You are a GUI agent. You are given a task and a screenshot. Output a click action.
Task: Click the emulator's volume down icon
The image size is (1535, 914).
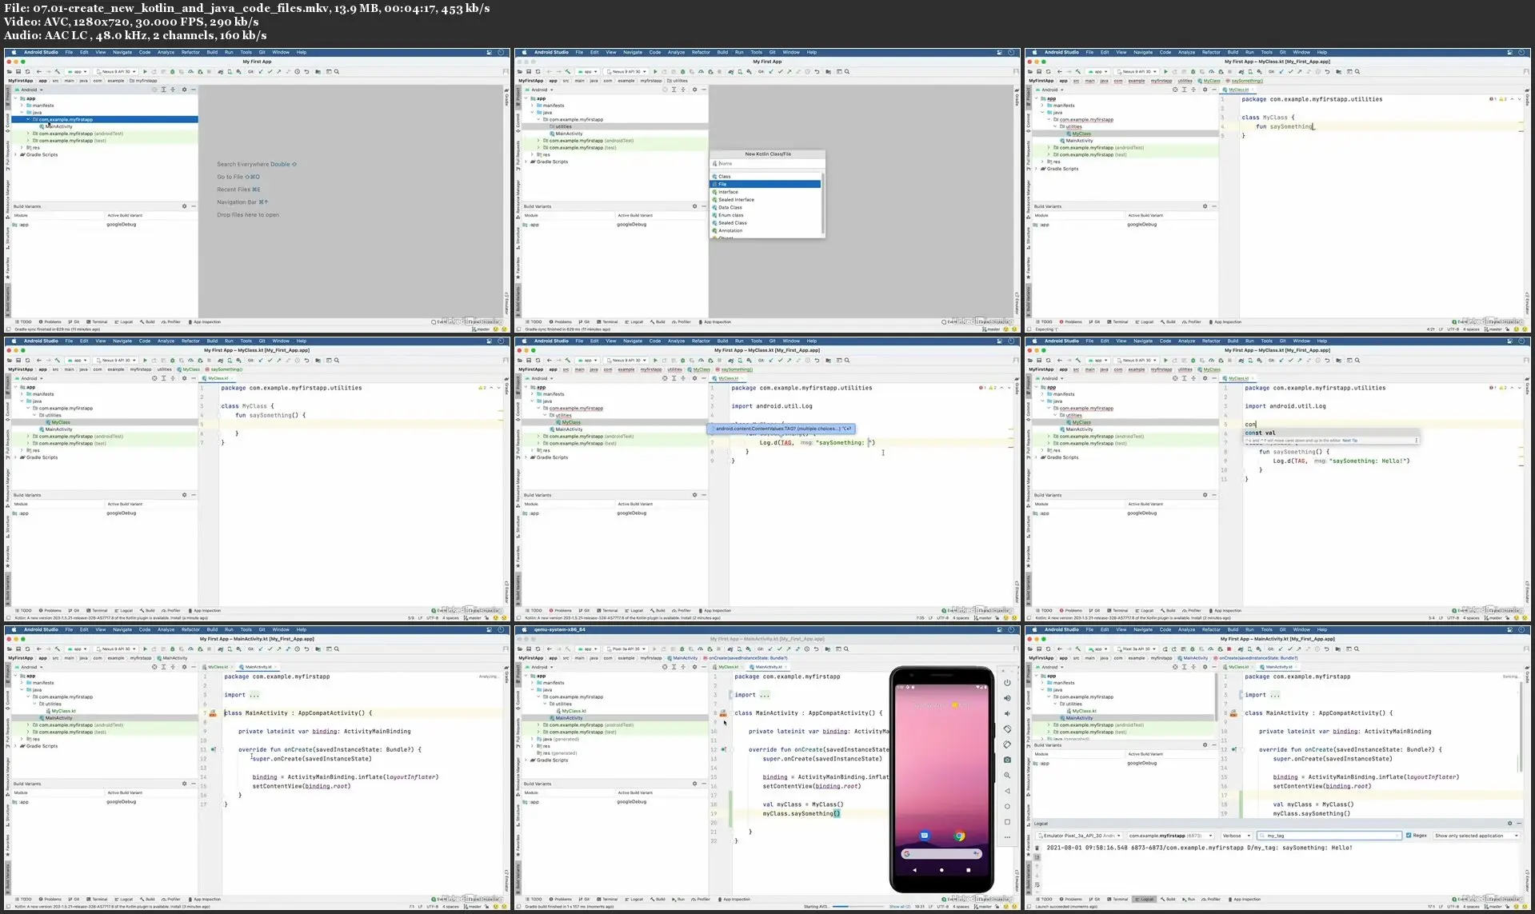click(x=1007, y=713)
